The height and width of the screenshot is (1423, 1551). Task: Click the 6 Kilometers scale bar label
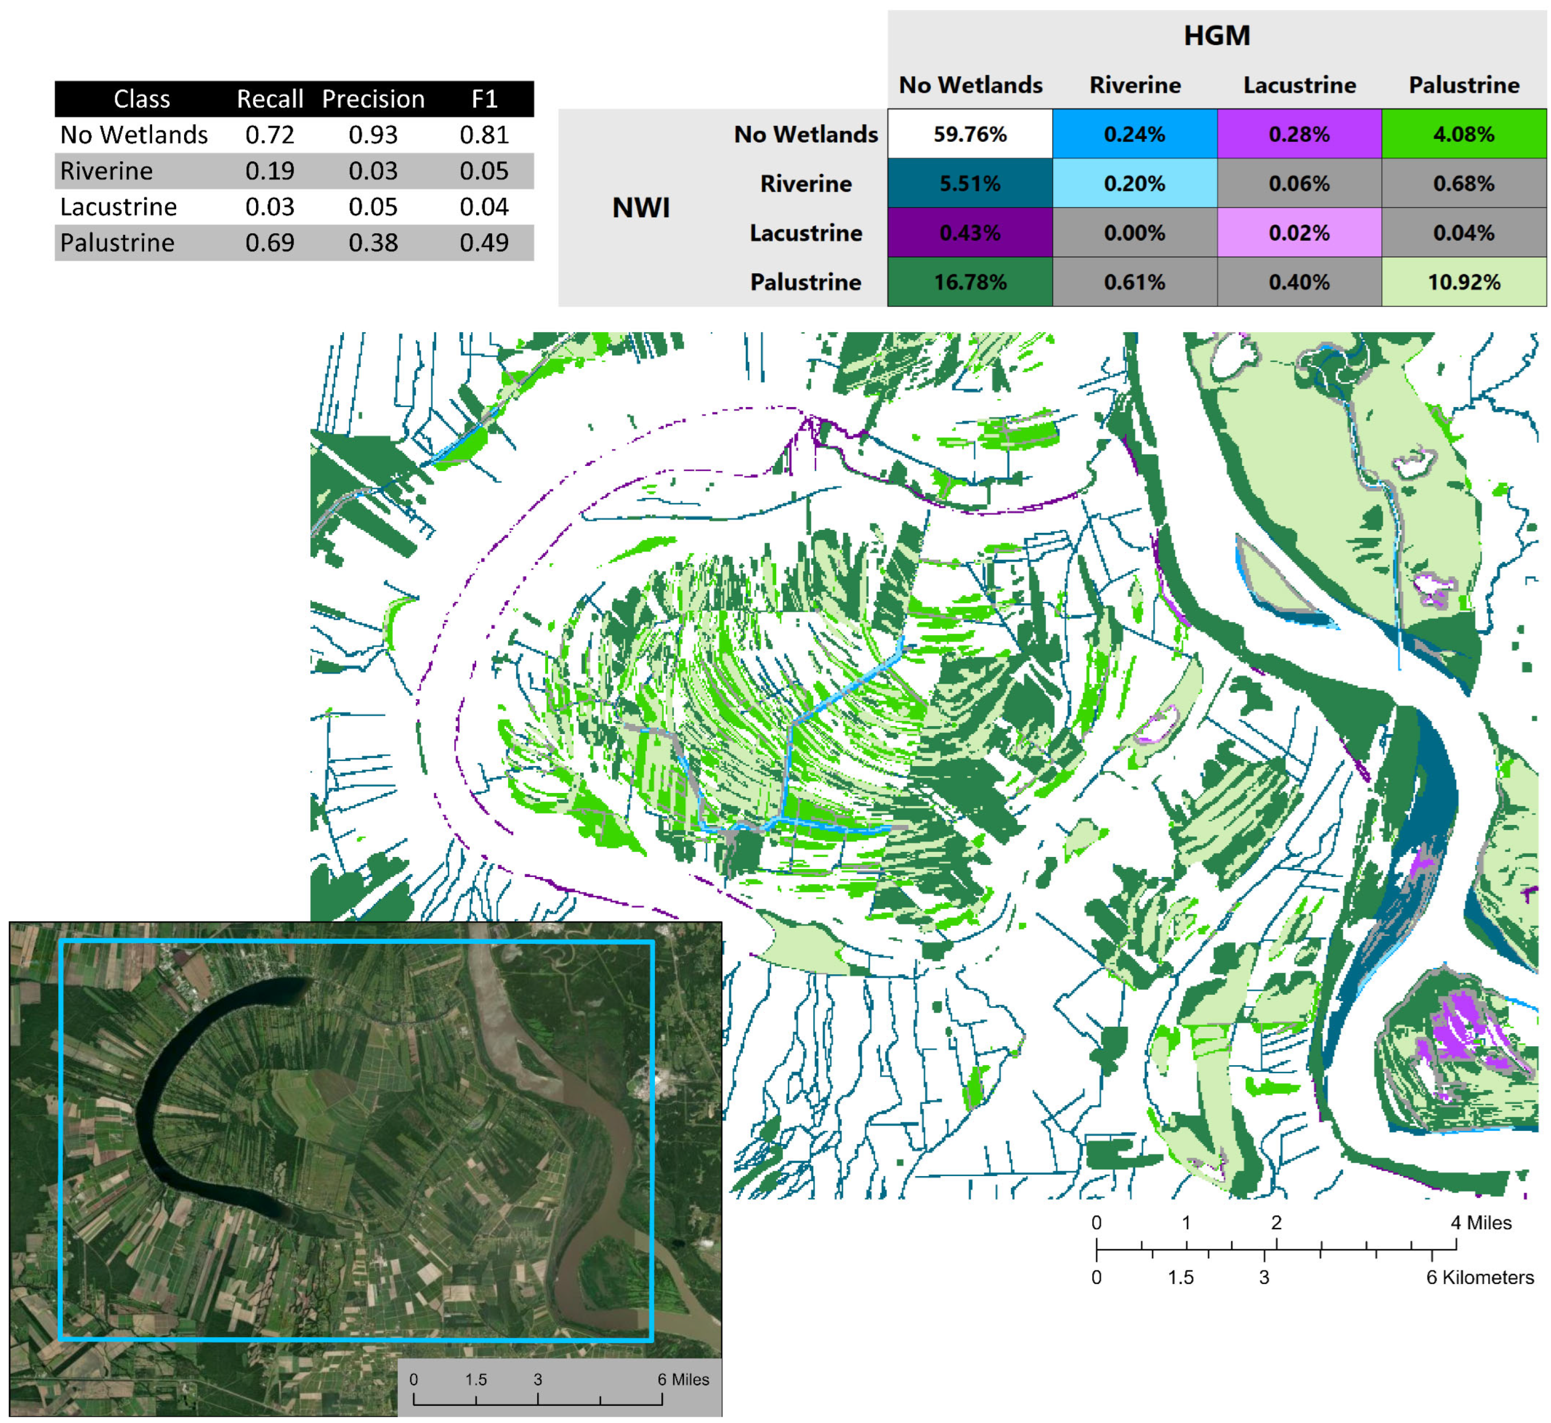click(x=1480, y=1277)
